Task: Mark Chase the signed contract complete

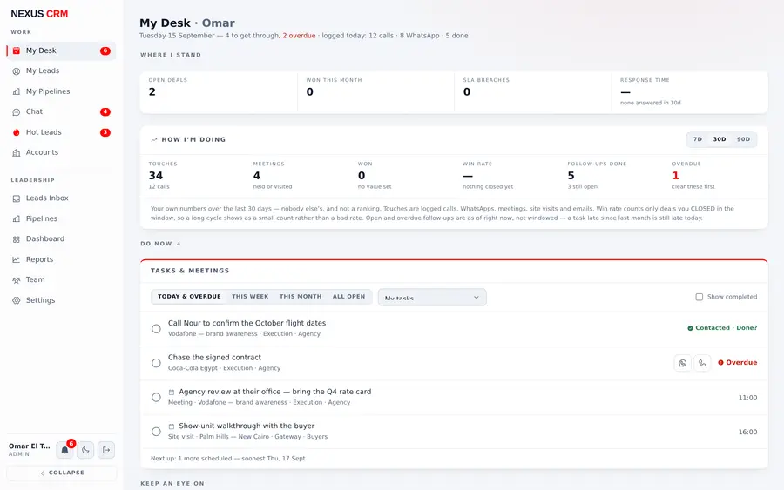Action: pos(156,363)
